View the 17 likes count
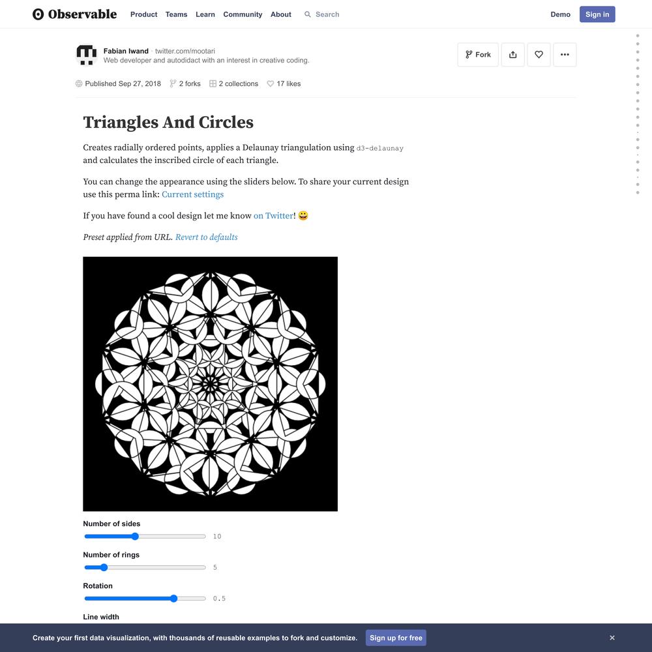 click(x=284, y=83)
